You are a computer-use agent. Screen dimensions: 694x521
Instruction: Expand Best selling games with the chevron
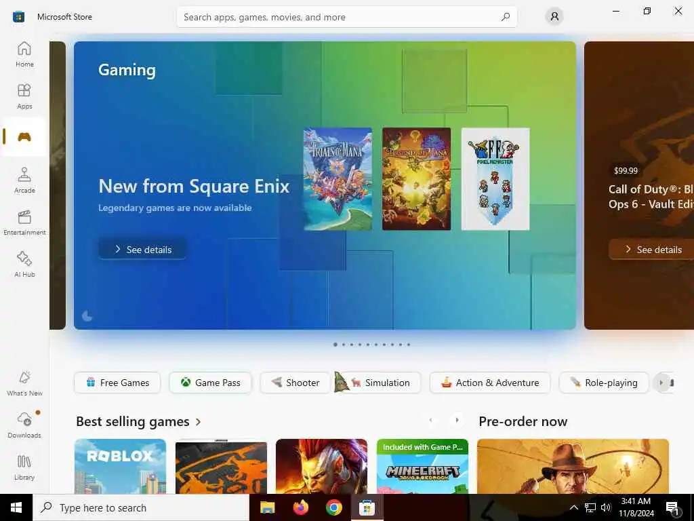click(199, 422)
